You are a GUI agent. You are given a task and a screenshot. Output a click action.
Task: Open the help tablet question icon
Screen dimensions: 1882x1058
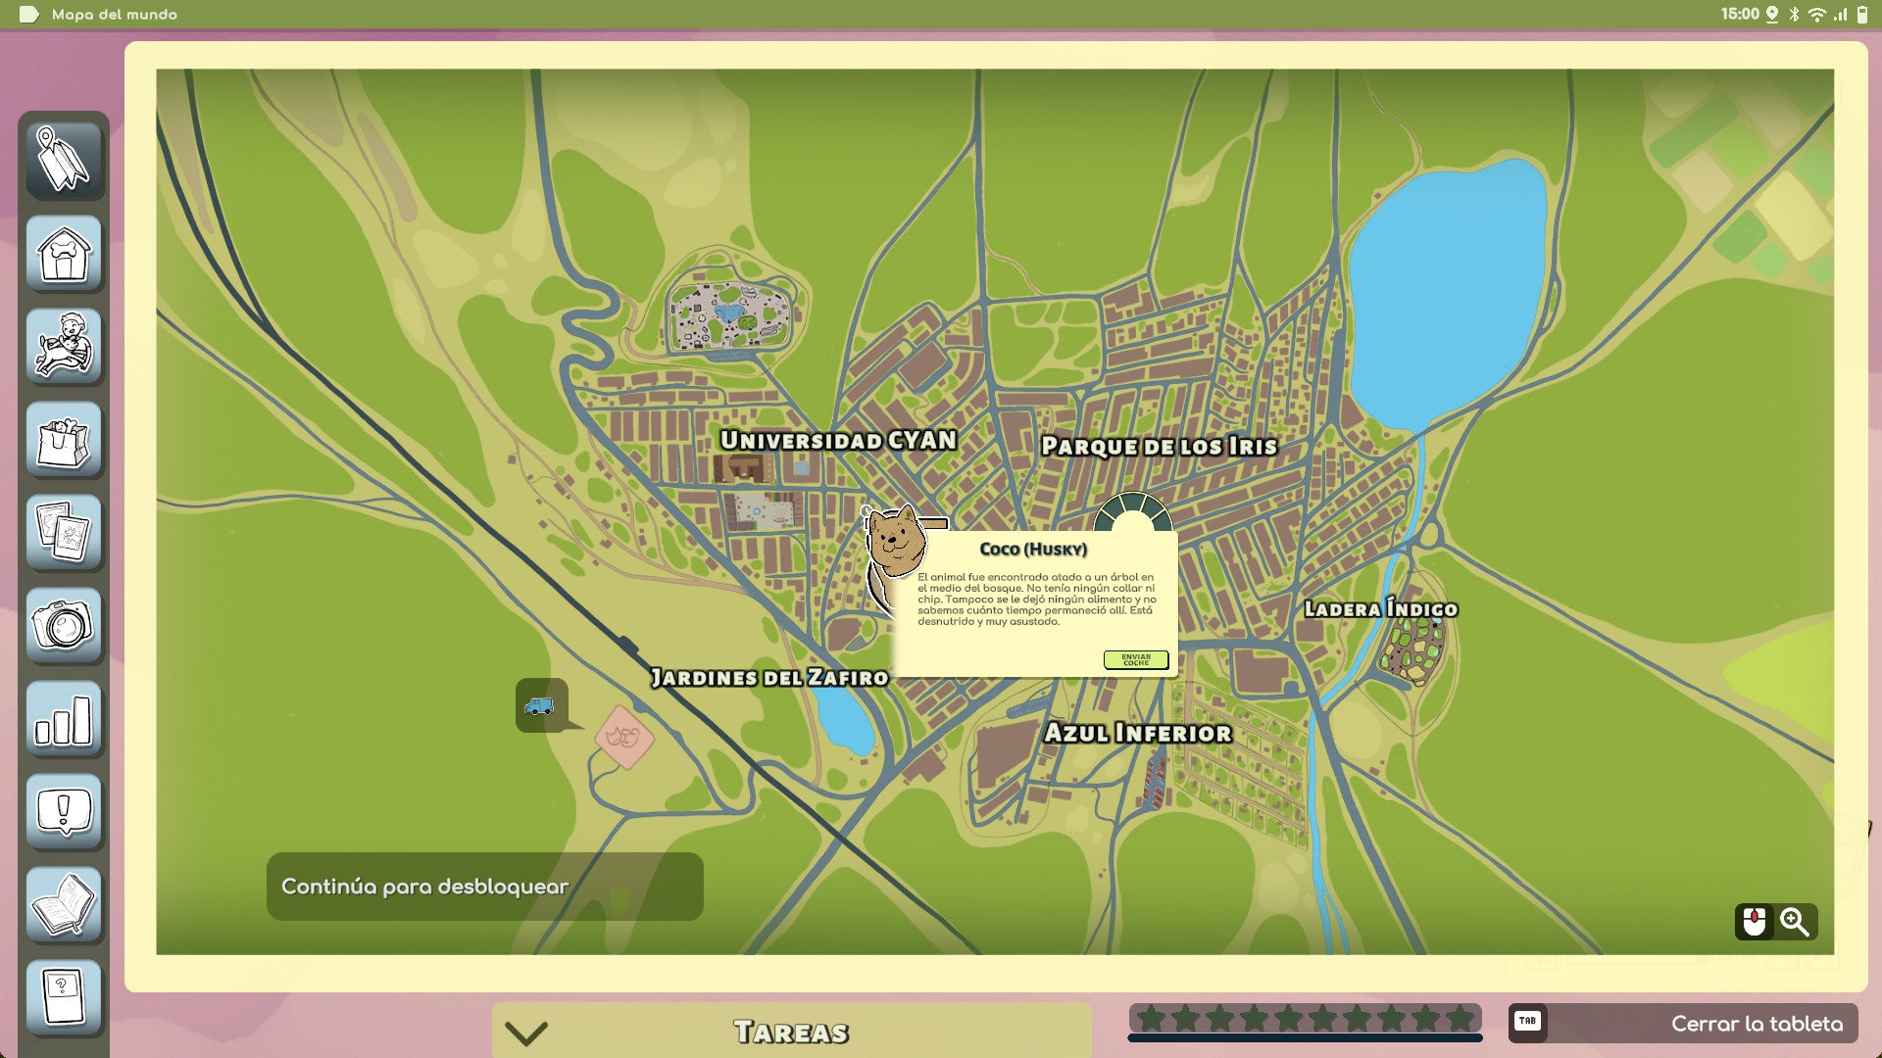[64, 996]
